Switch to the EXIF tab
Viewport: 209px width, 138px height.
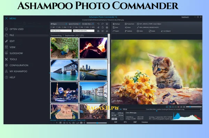[116, 122]
